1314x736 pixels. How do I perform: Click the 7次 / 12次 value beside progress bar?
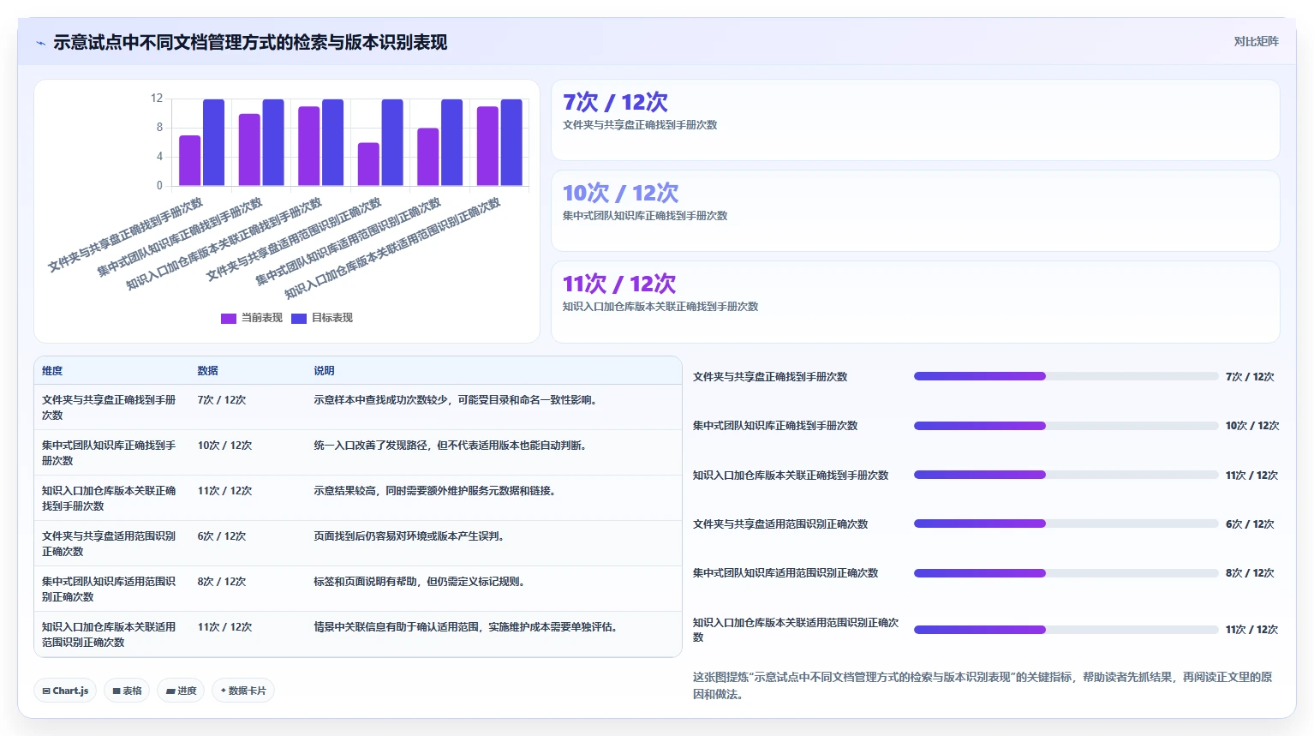pos(1250,377)
